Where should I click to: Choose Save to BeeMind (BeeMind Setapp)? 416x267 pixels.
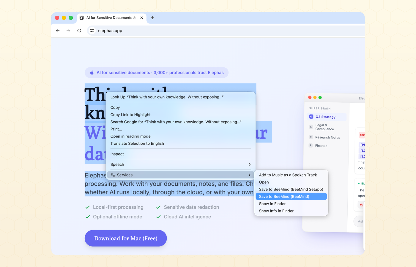pyautogui.click(x=291, y=189)
